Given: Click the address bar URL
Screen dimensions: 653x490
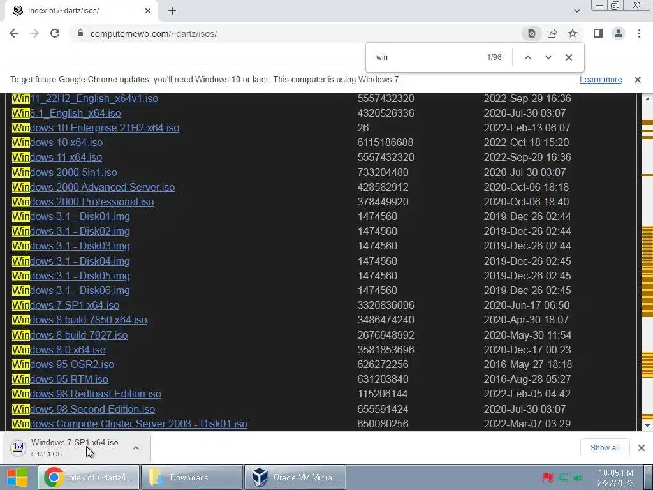Looking at the screenshot, I should tap(153, 34).
